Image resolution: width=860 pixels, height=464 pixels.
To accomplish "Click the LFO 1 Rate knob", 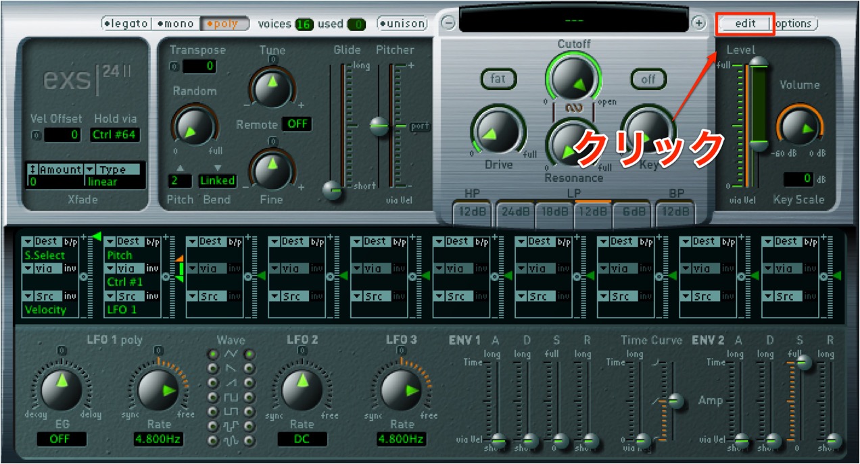I will [x=158, y=389].
